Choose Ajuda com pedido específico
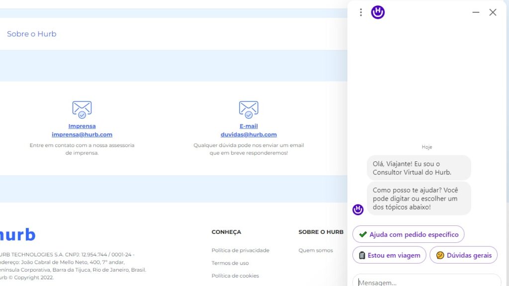The width and height of the screenshot is (509, 286). pyautogui.click(x=409, y=234)
